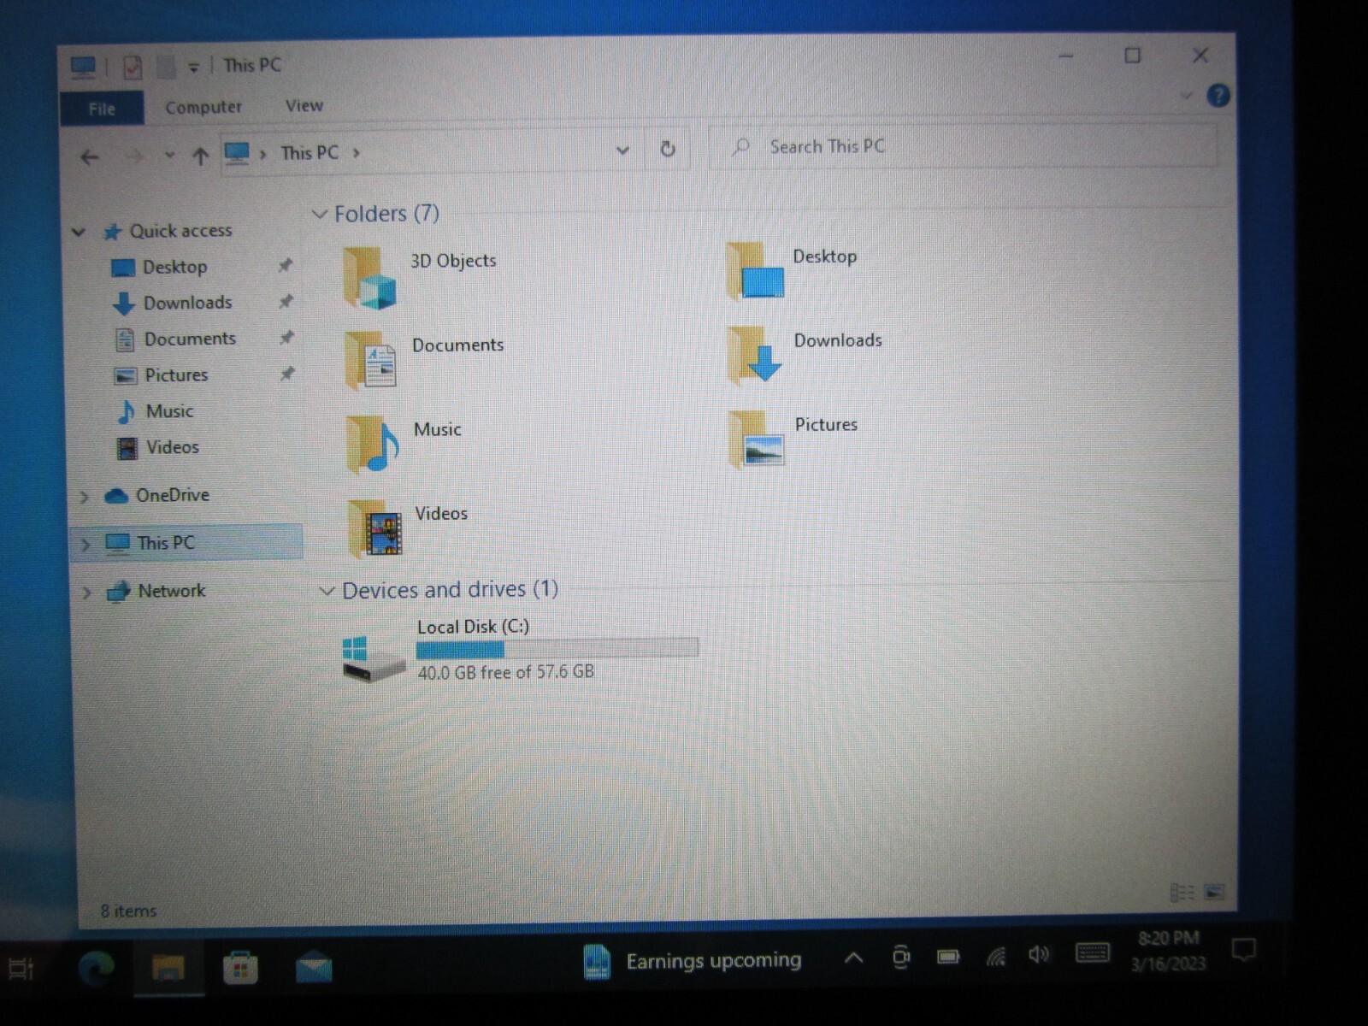
Task: Click the New folder quick access toolbar icon
Action: (166, 67)
